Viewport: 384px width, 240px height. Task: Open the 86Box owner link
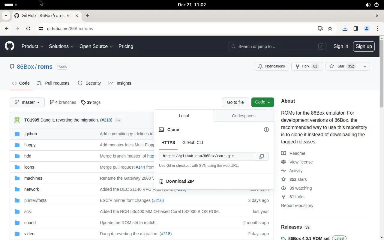pyautogui.click(x=25, y=67)
